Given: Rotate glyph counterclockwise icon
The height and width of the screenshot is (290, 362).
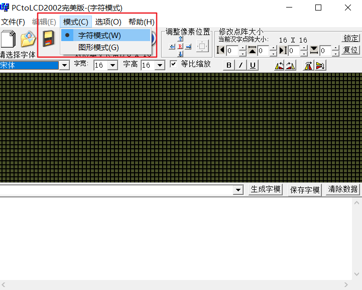Looking at the screenshot, I should (279, 66).
